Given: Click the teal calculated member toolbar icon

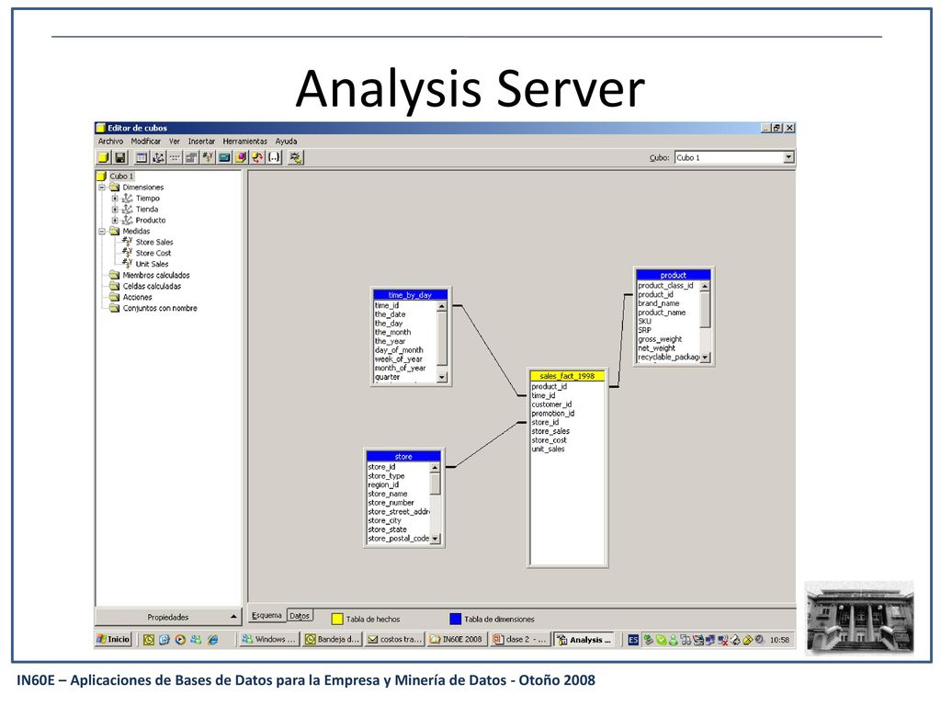Looking at the screenshot, I should click(224, 157).
